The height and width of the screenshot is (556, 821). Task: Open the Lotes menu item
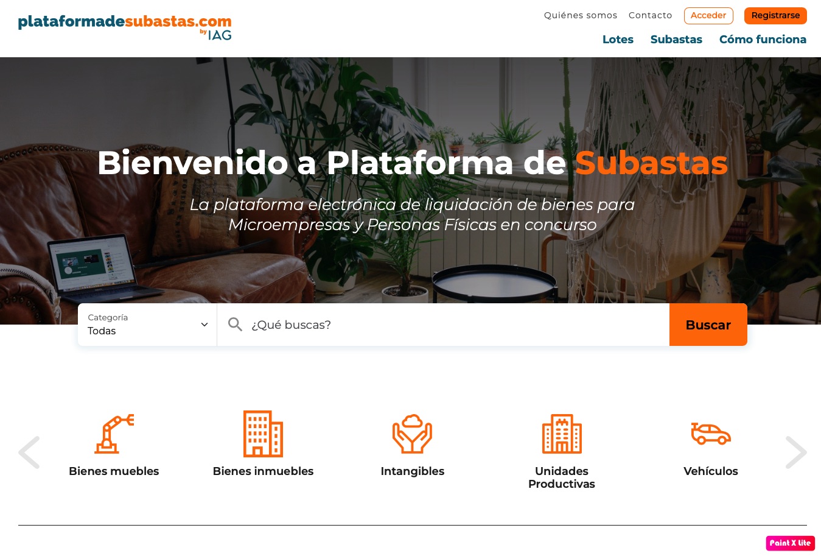pos(618,40)
